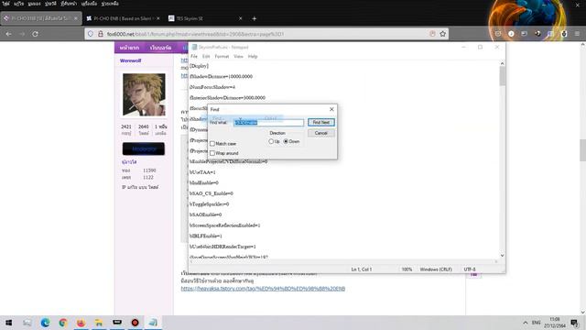This screenshot has height=330, width=586.
Task: Click the Moderator badge
Action: (144, 148)
